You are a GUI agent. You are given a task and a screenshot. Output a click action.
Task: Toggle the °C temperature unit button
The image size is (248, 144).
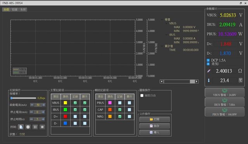[x=240, y=80]
